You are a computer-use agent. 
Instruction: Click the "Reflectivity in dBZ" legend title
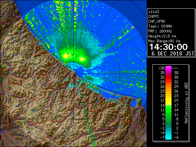tap(186, 103)
